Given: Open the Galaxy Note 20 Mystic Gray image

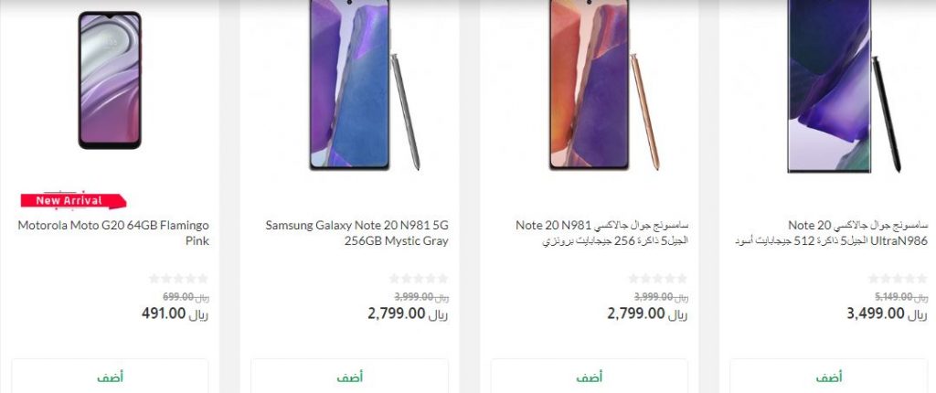Looking at the screenshot, I should pyautogui.click(x=364, y=85).
